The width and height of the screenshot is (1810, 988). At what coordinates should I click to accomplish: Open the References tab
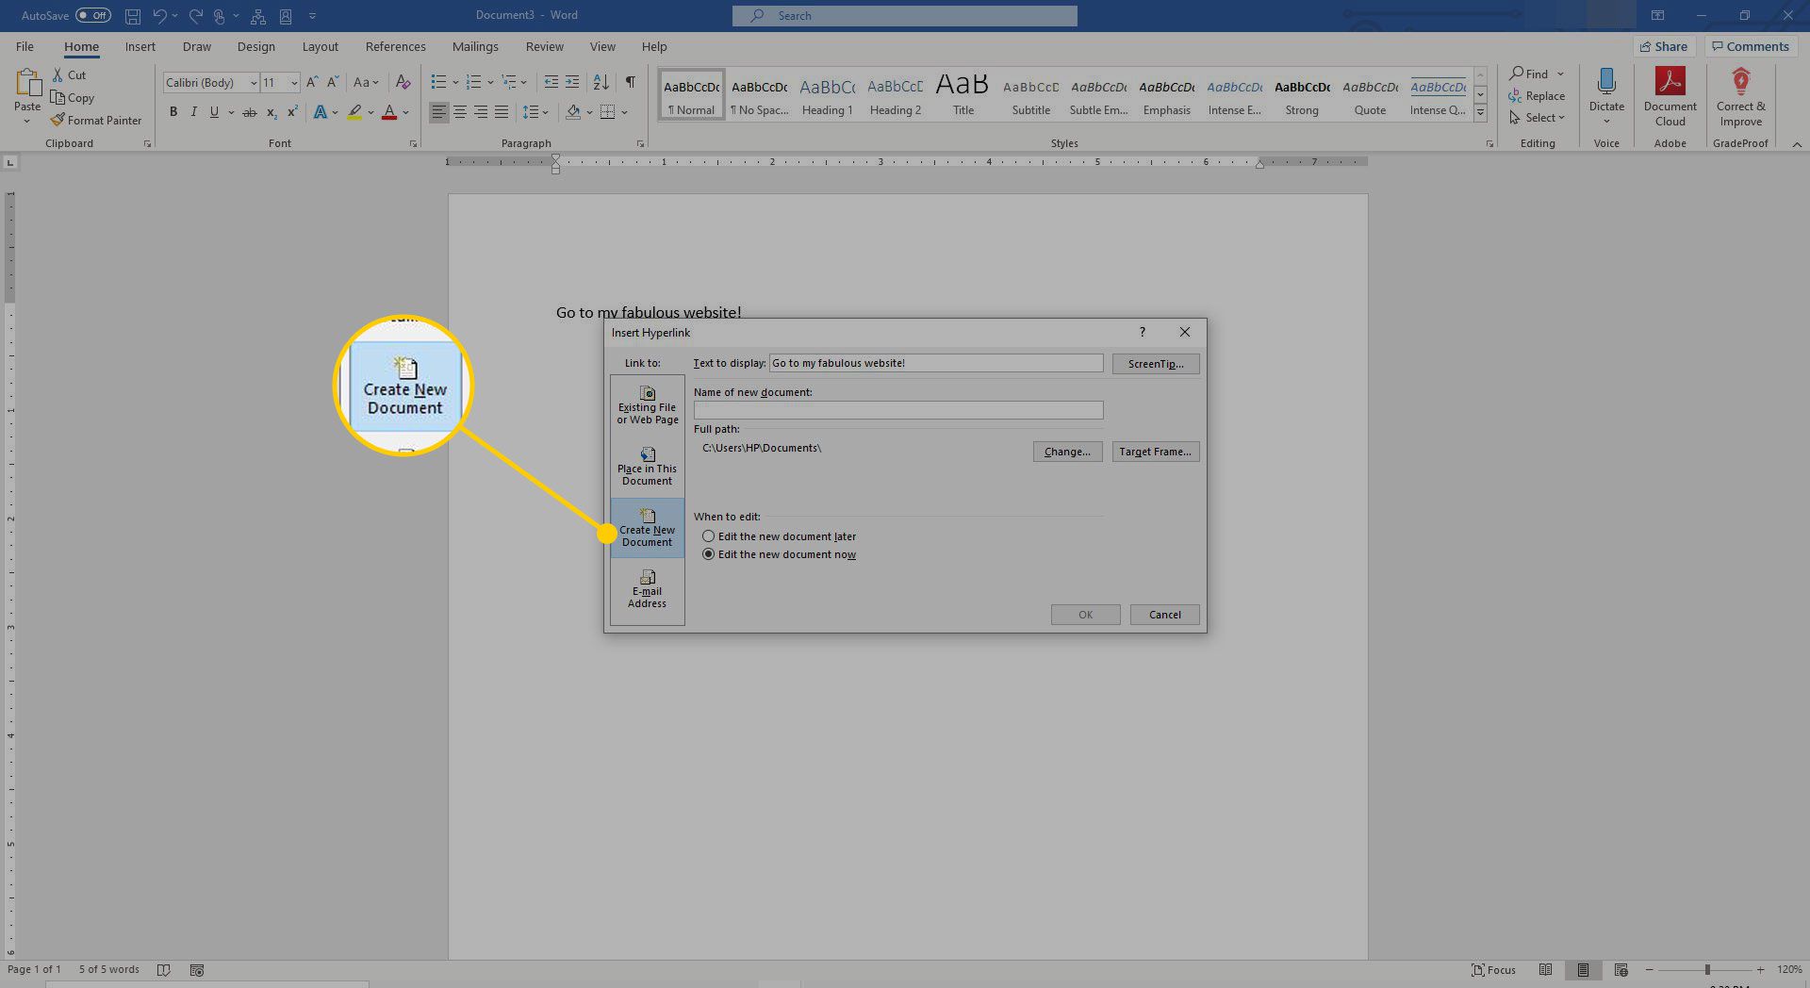[x=395, y=46]
